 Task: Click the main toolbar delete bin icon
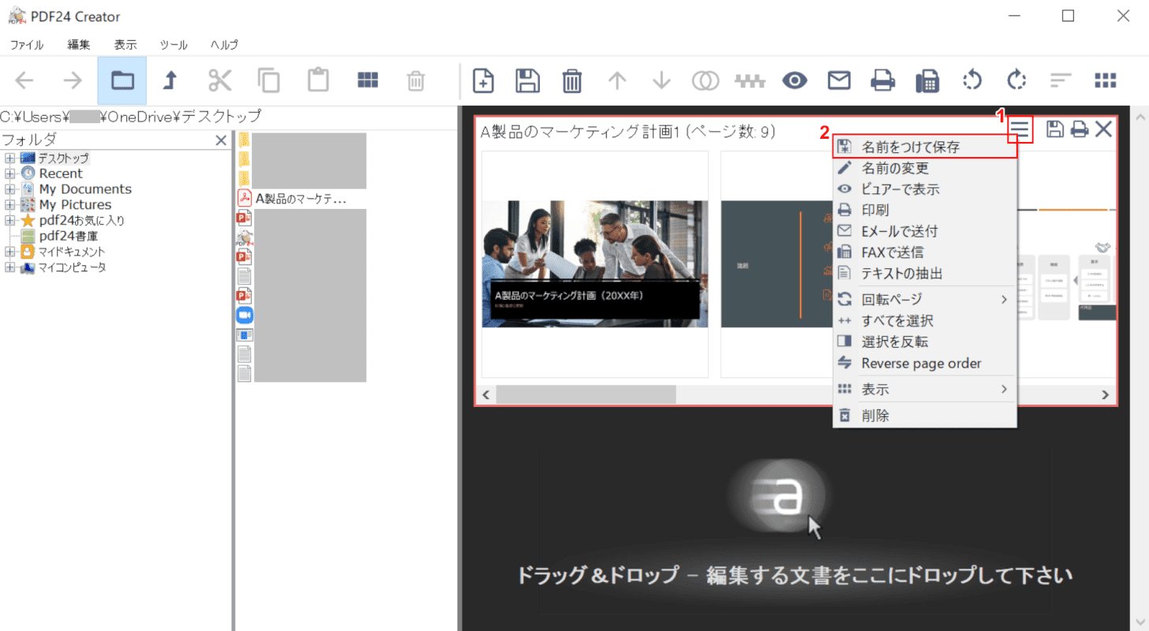(x=572, y=80)
